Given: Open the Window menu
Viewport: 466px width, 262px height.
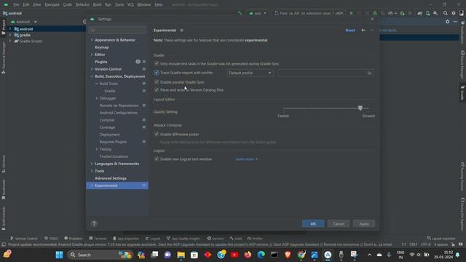Looking at the screenshot, I should [x=144, y=5].
